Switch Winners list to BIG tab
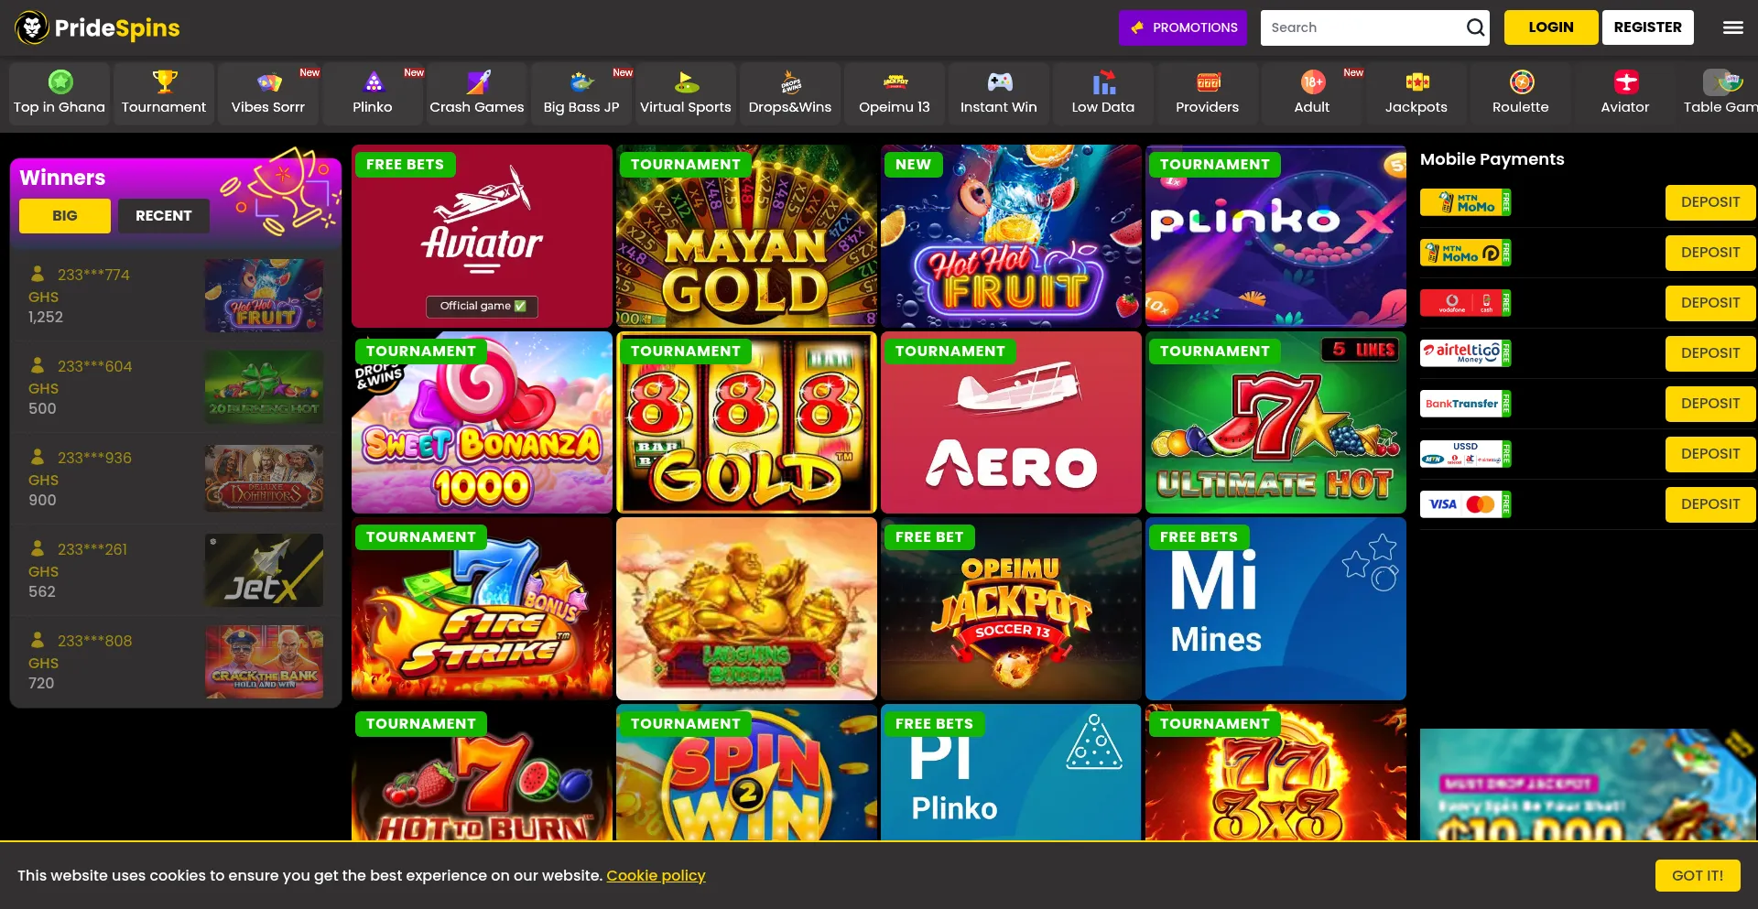1758x909 pixels. coord(65,216)
